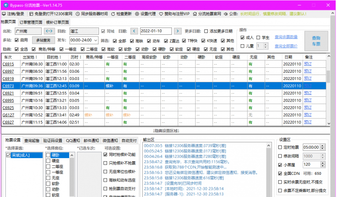Toggle 小黑屋 checkbox
The width and height of the screenshot is (337, 197).
point(280,165)
